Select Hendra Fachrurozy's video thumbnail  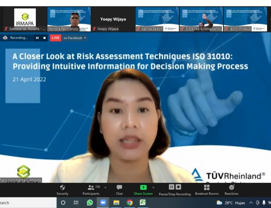click(69, 19)
